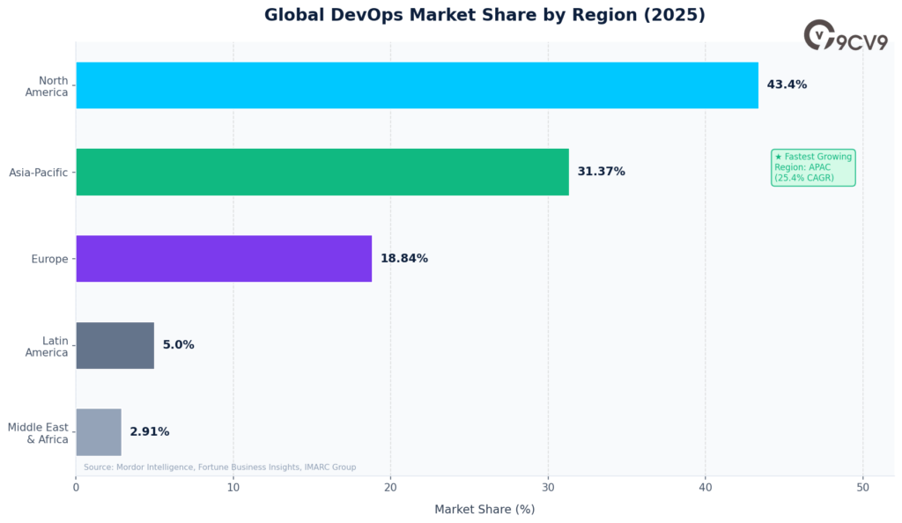The image size is (902, 523).
Task: Click the 'Asia-Pacific' axis label
Action: [x=39, y=173]
